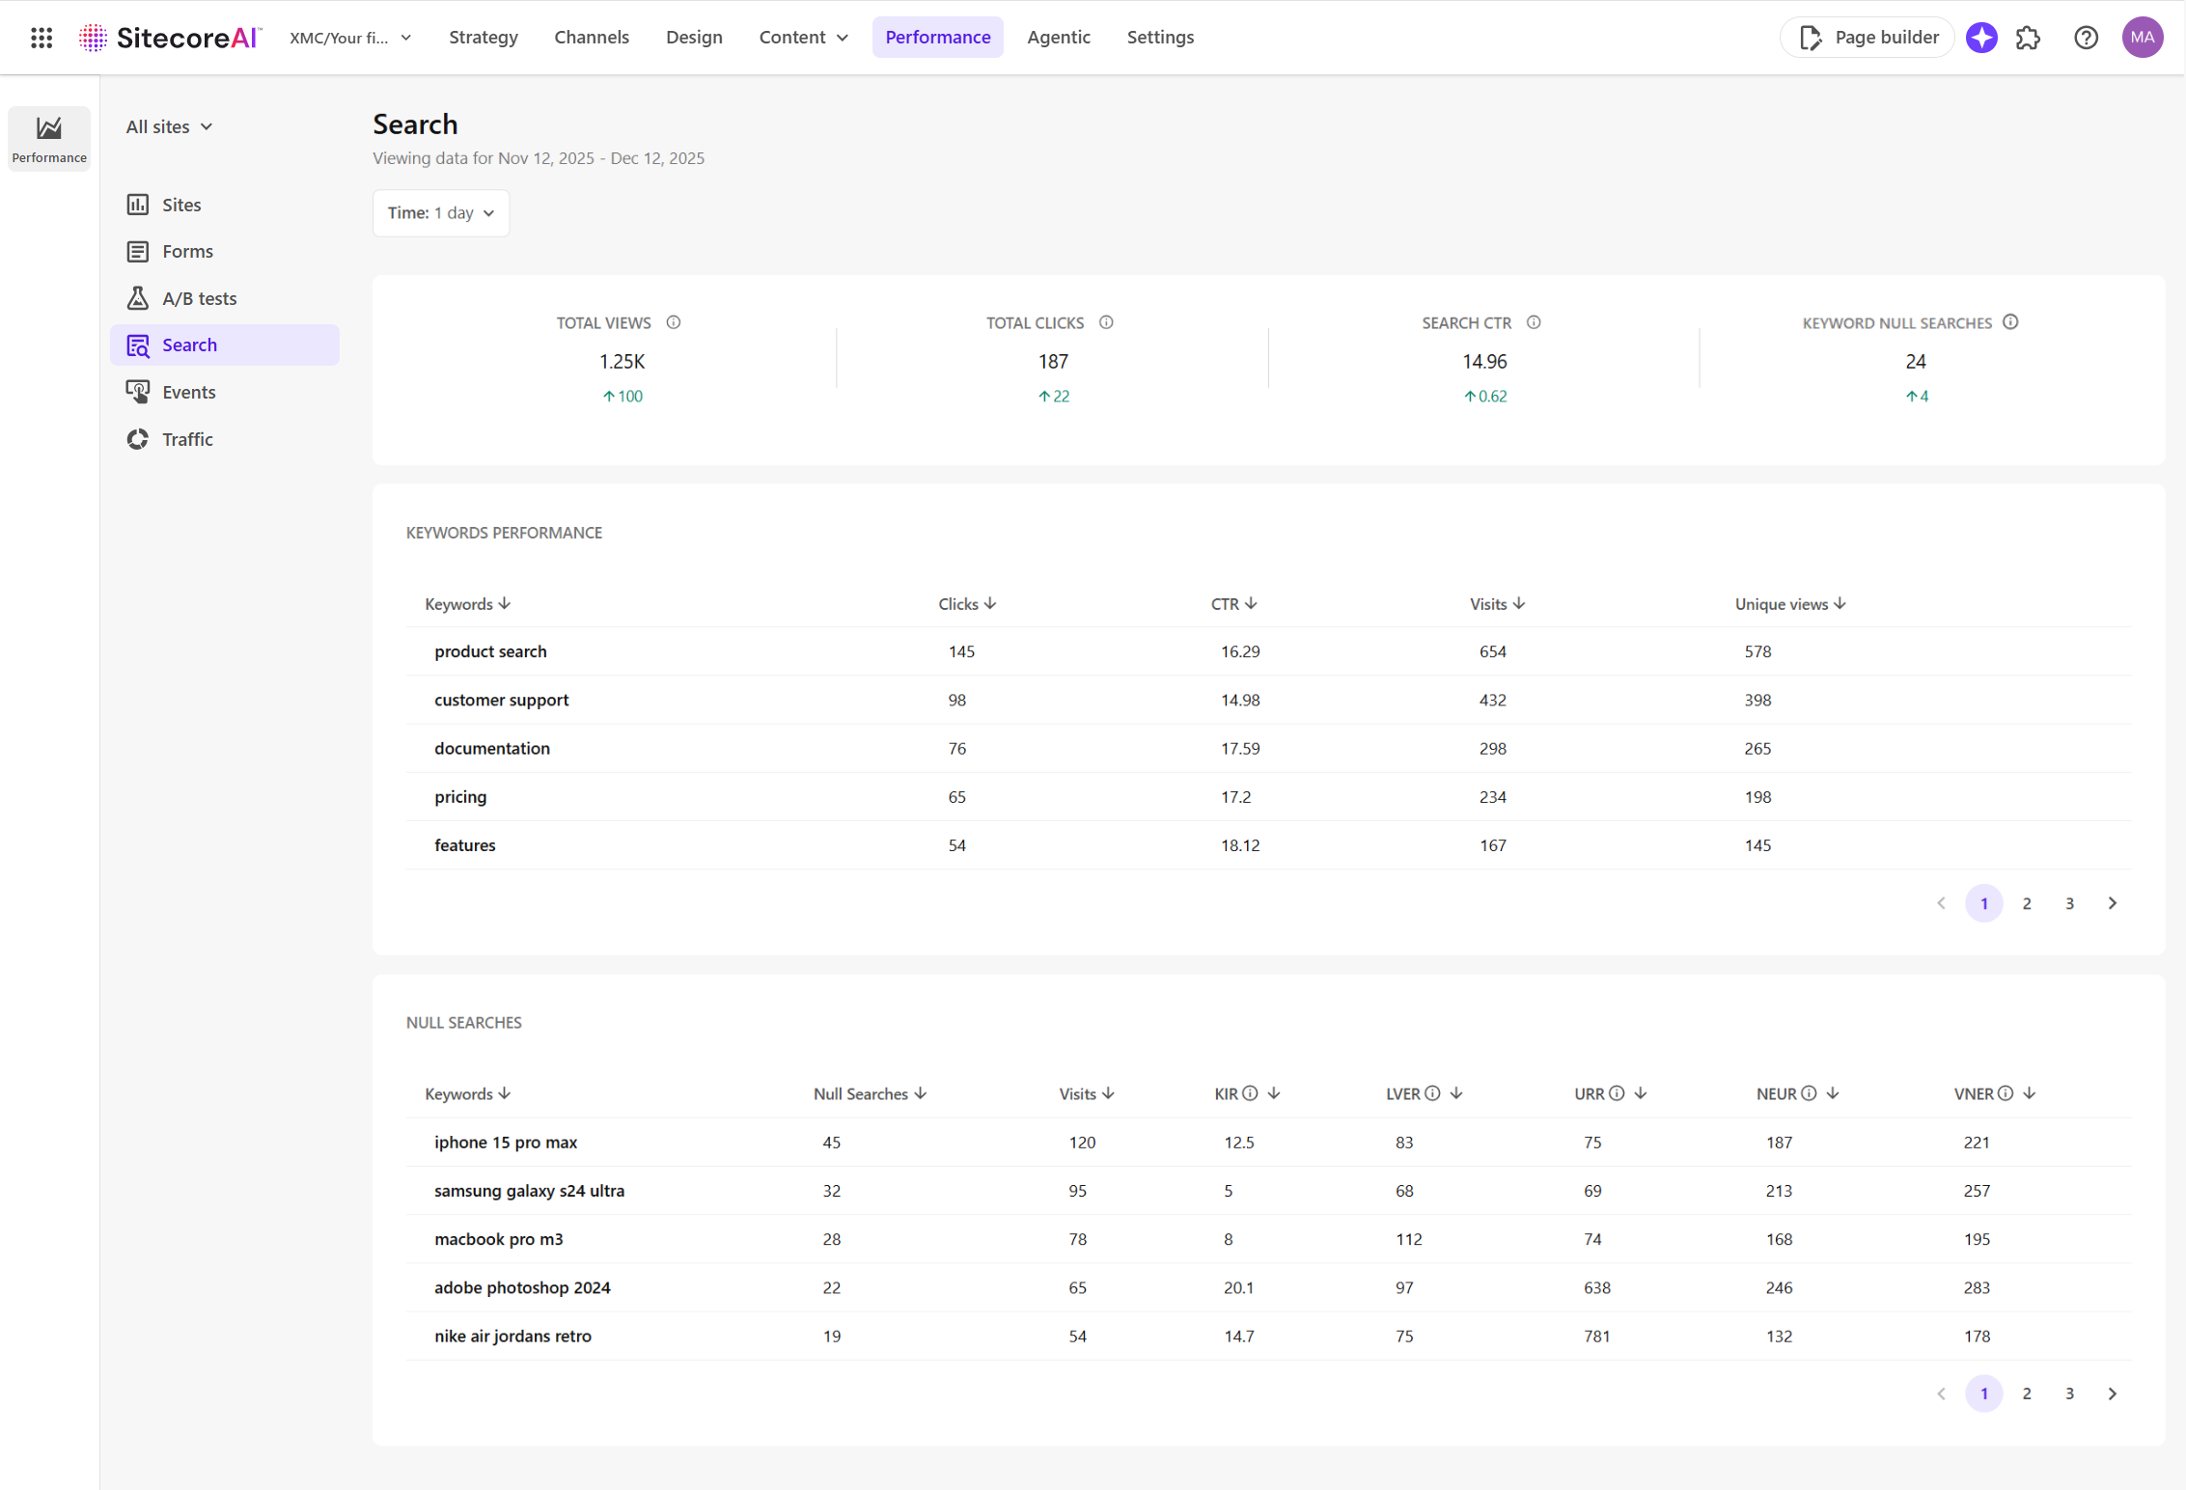Select A/B tests in the sidebar

pyautogui.click(x=199, y=297)
